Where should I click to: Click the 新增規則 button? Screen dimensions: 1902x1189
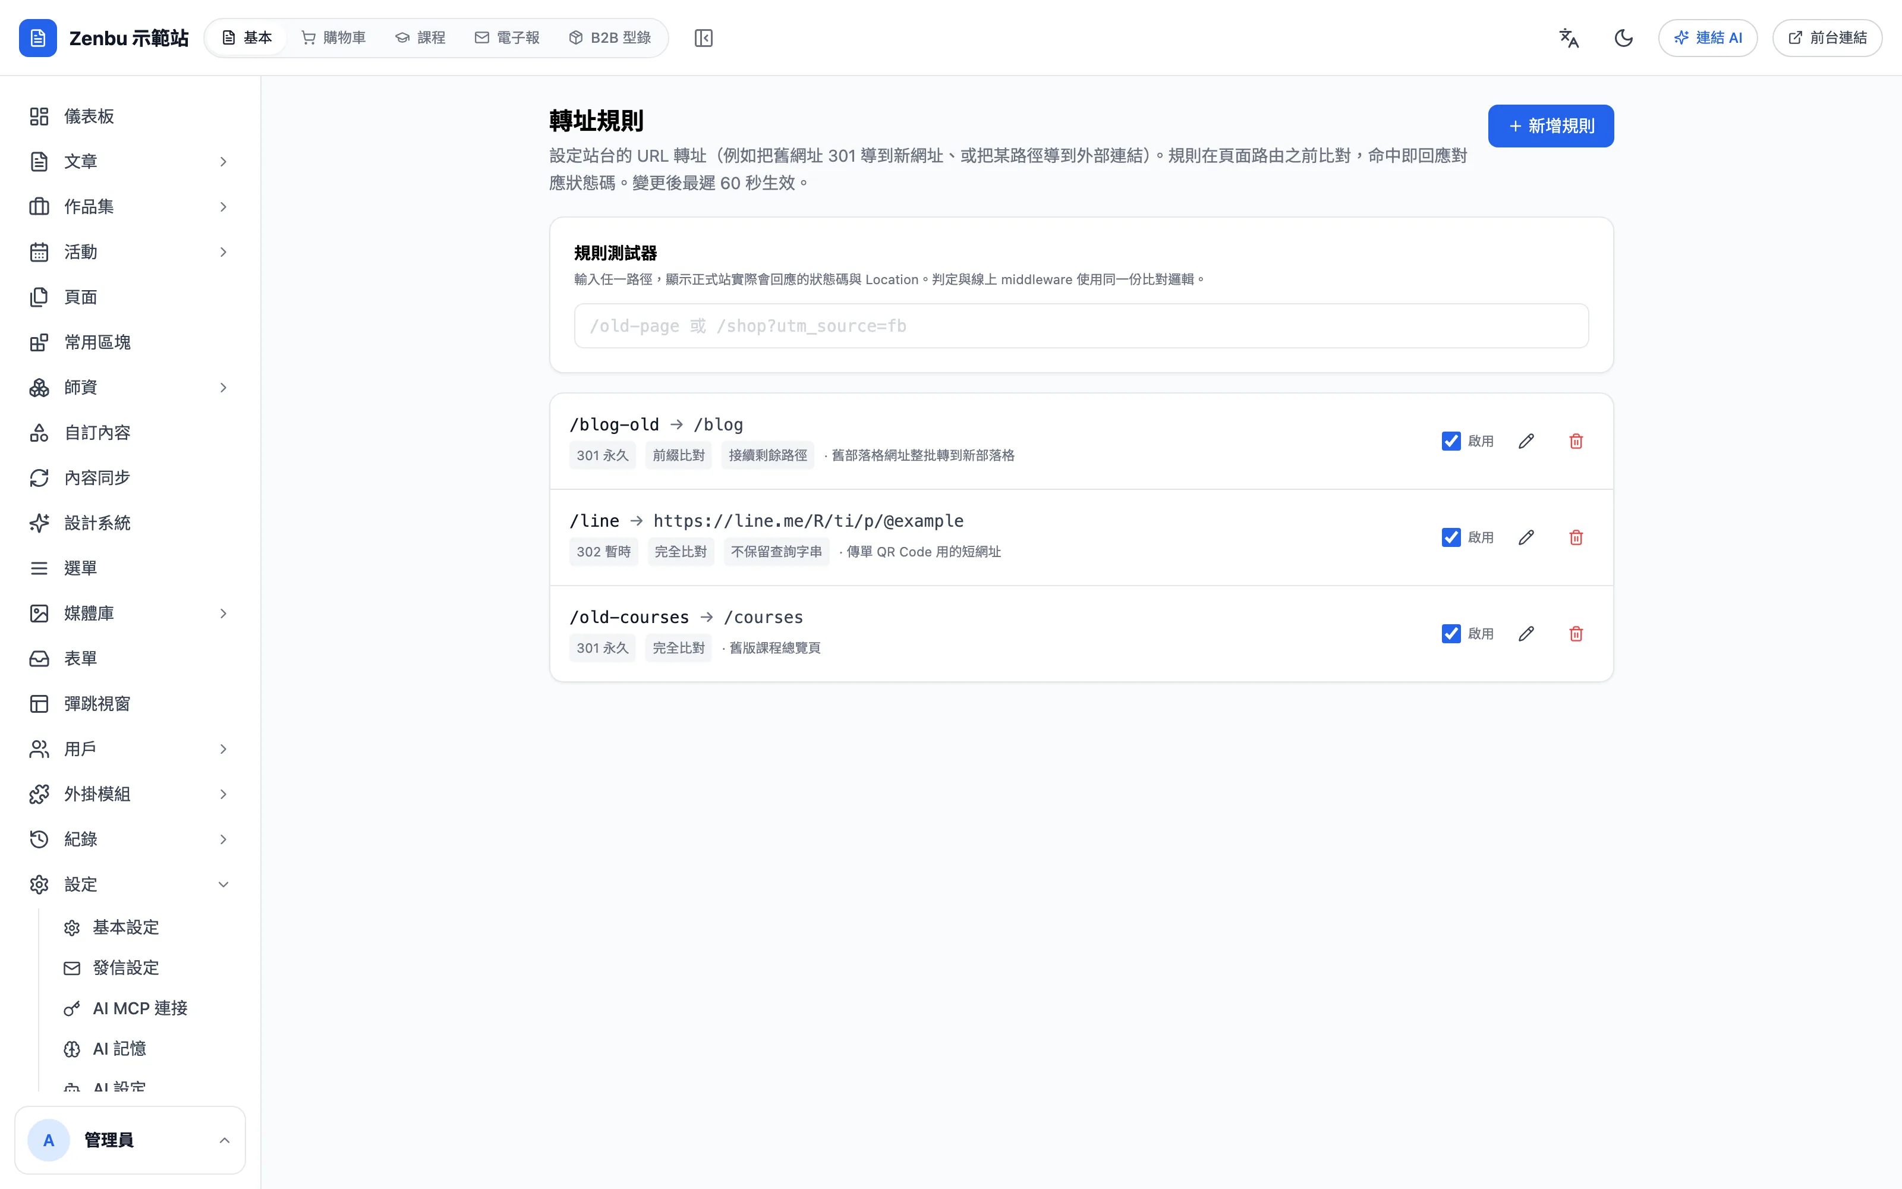pos(1551,126)
